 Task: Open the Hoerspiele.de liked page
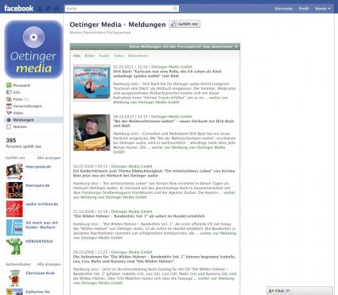(38, 167)
